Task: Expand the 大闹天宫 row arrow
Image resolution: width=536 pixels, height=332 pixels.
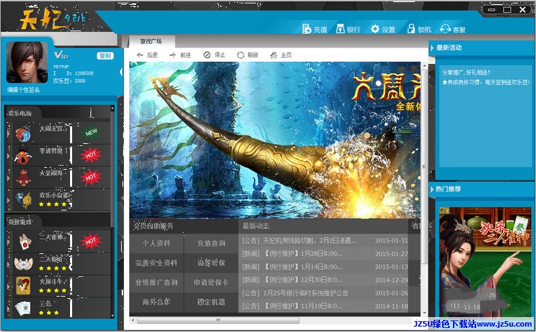Action: coord(9,134)
